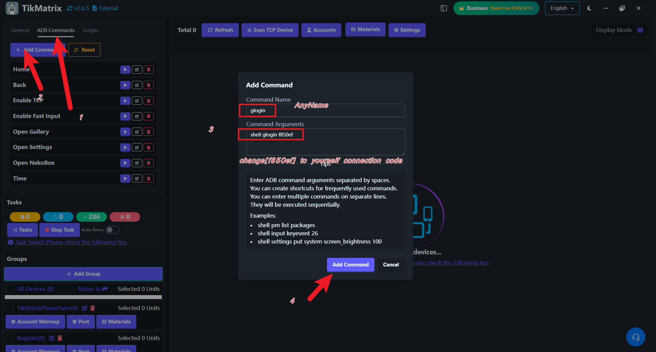The width and height of the screenshot is (656, 352).
Task: Switch to the General tab
Action: click(x=20, y=30)
